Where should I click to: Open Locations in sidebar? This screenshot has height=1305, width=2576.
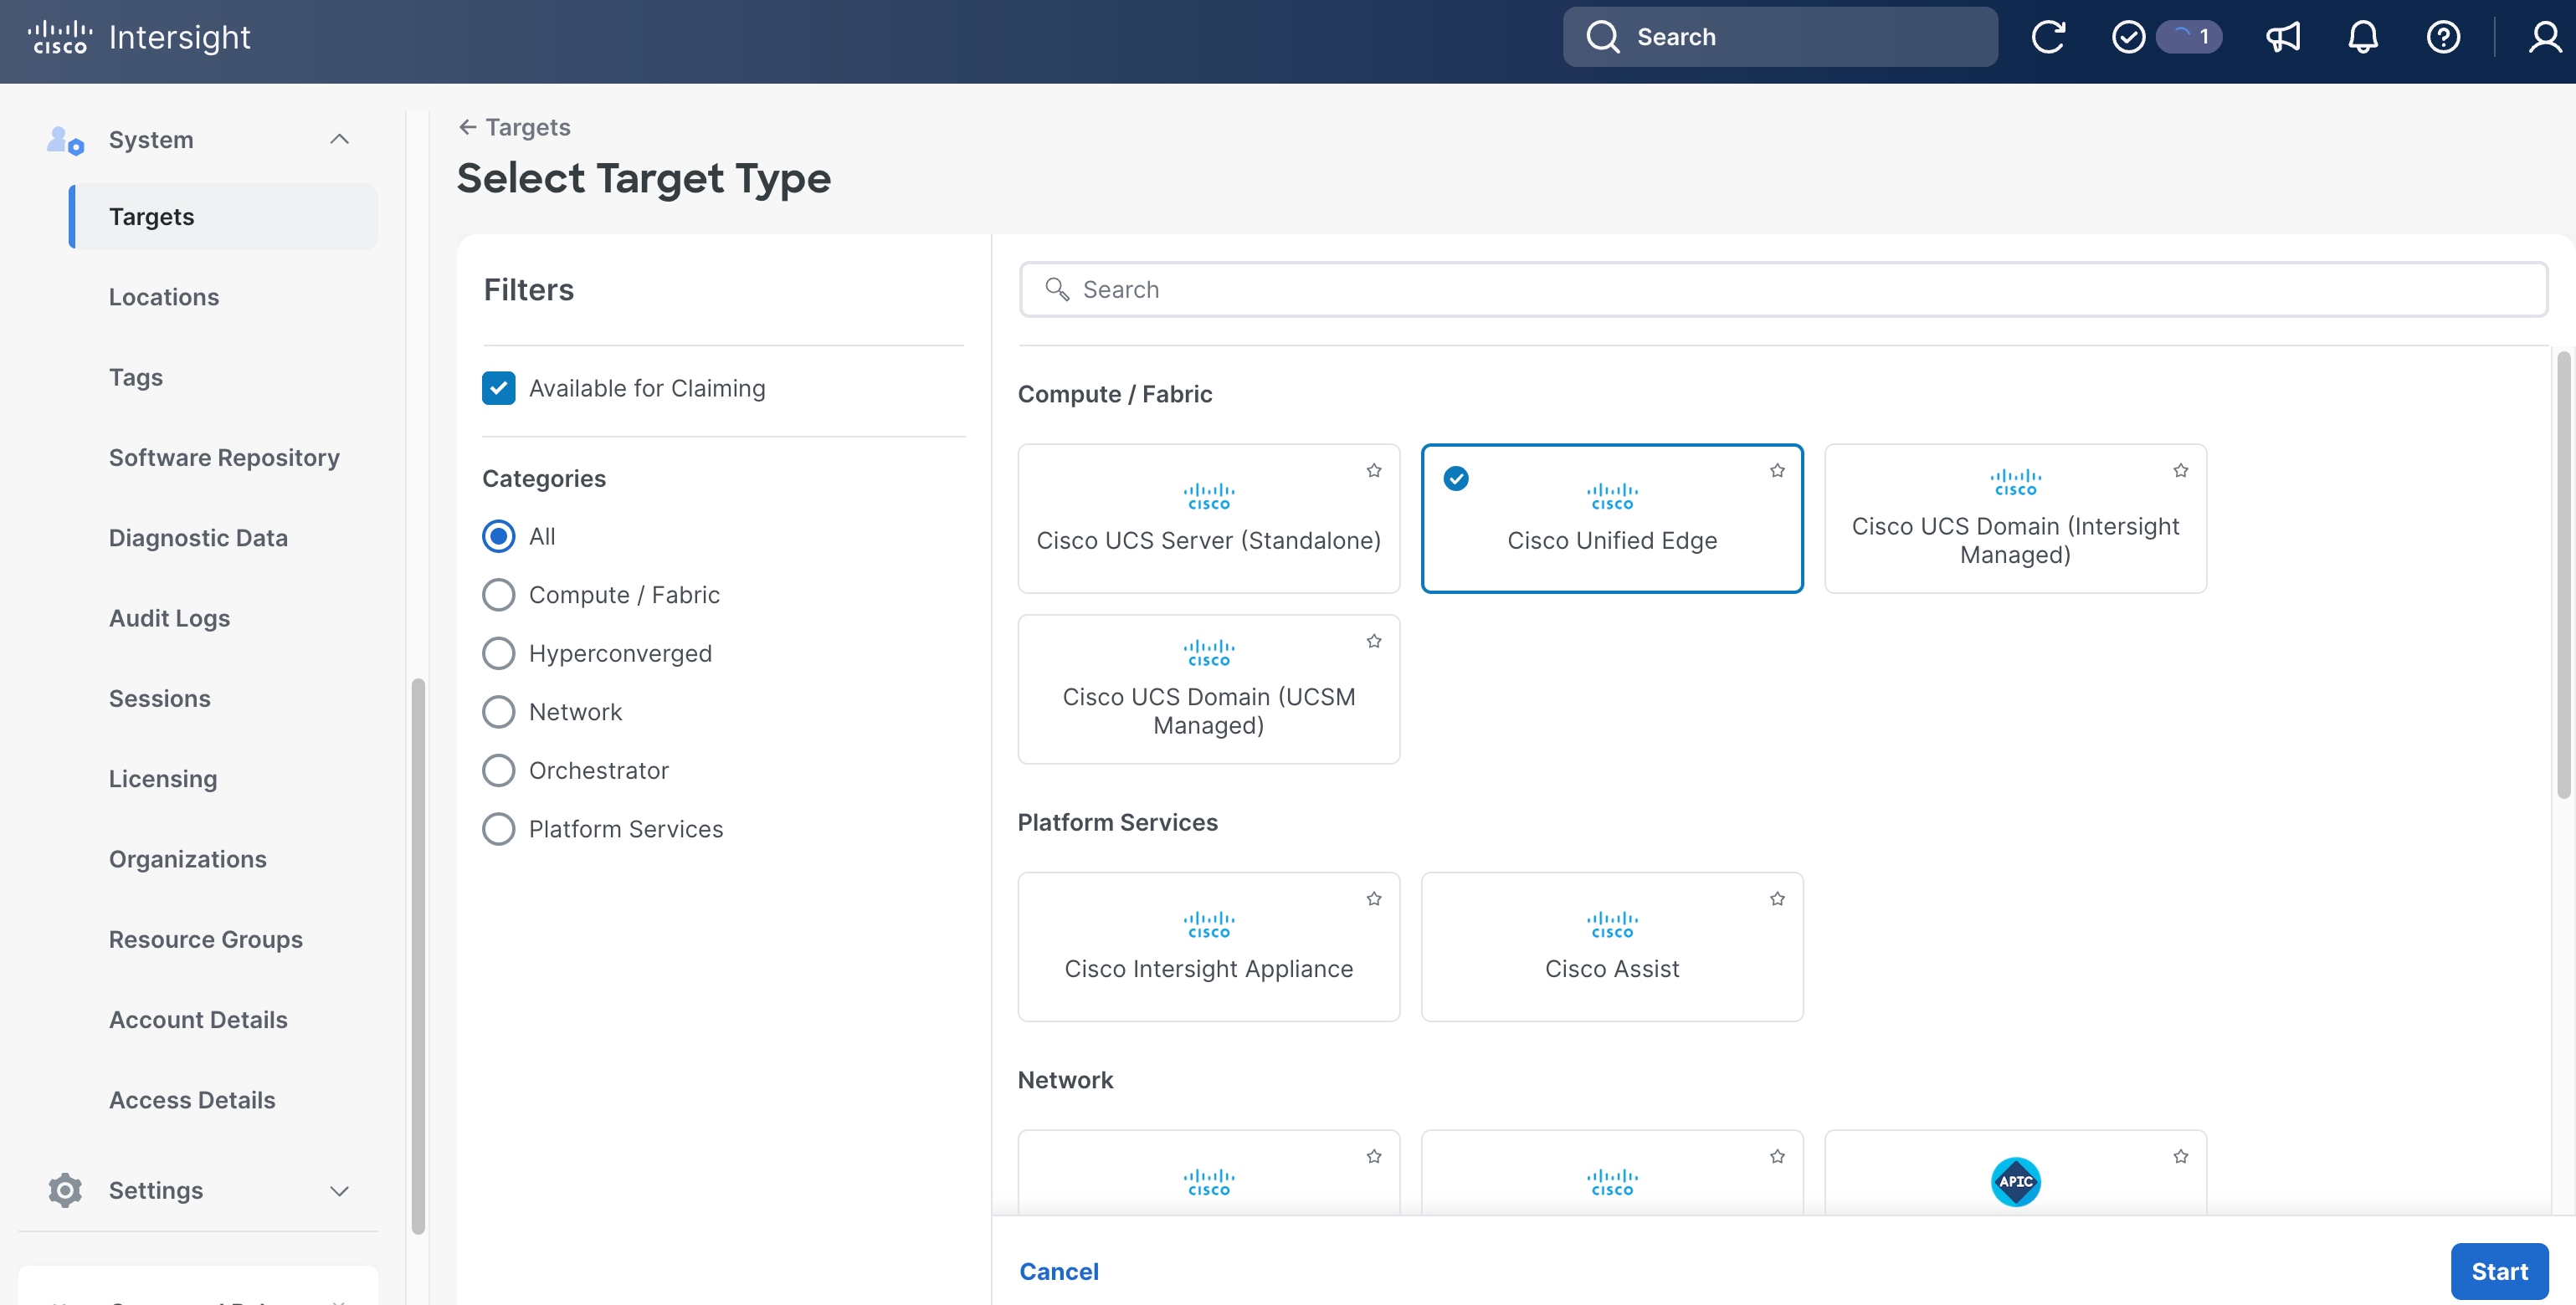click(164, 298)
